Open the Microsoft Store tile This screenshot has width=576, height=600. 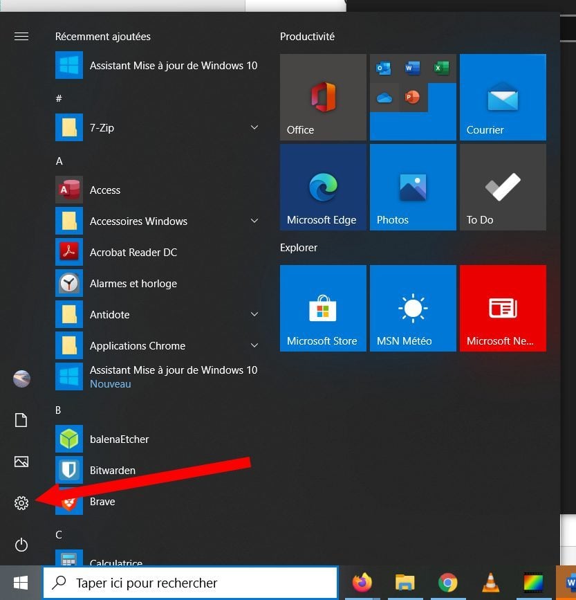pos(323,308)
